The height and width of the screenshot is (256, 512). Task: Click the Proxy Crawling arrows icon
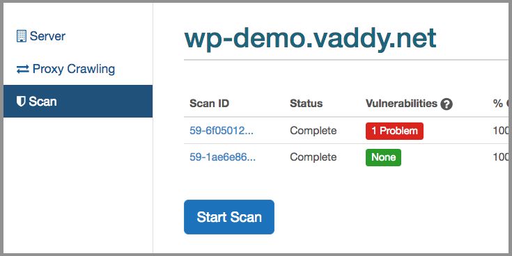[x=23, y=69]
